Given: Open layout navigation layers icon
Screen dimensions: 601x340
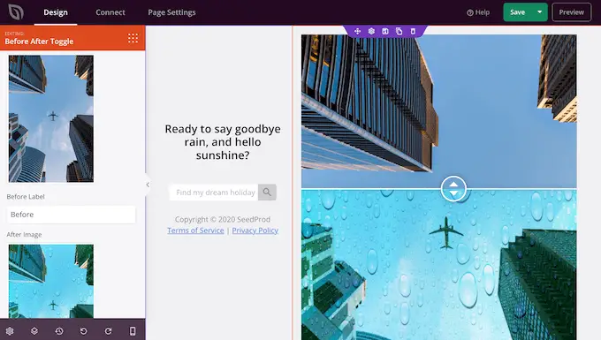Looking at the screenshot, I should pos(34,331).
